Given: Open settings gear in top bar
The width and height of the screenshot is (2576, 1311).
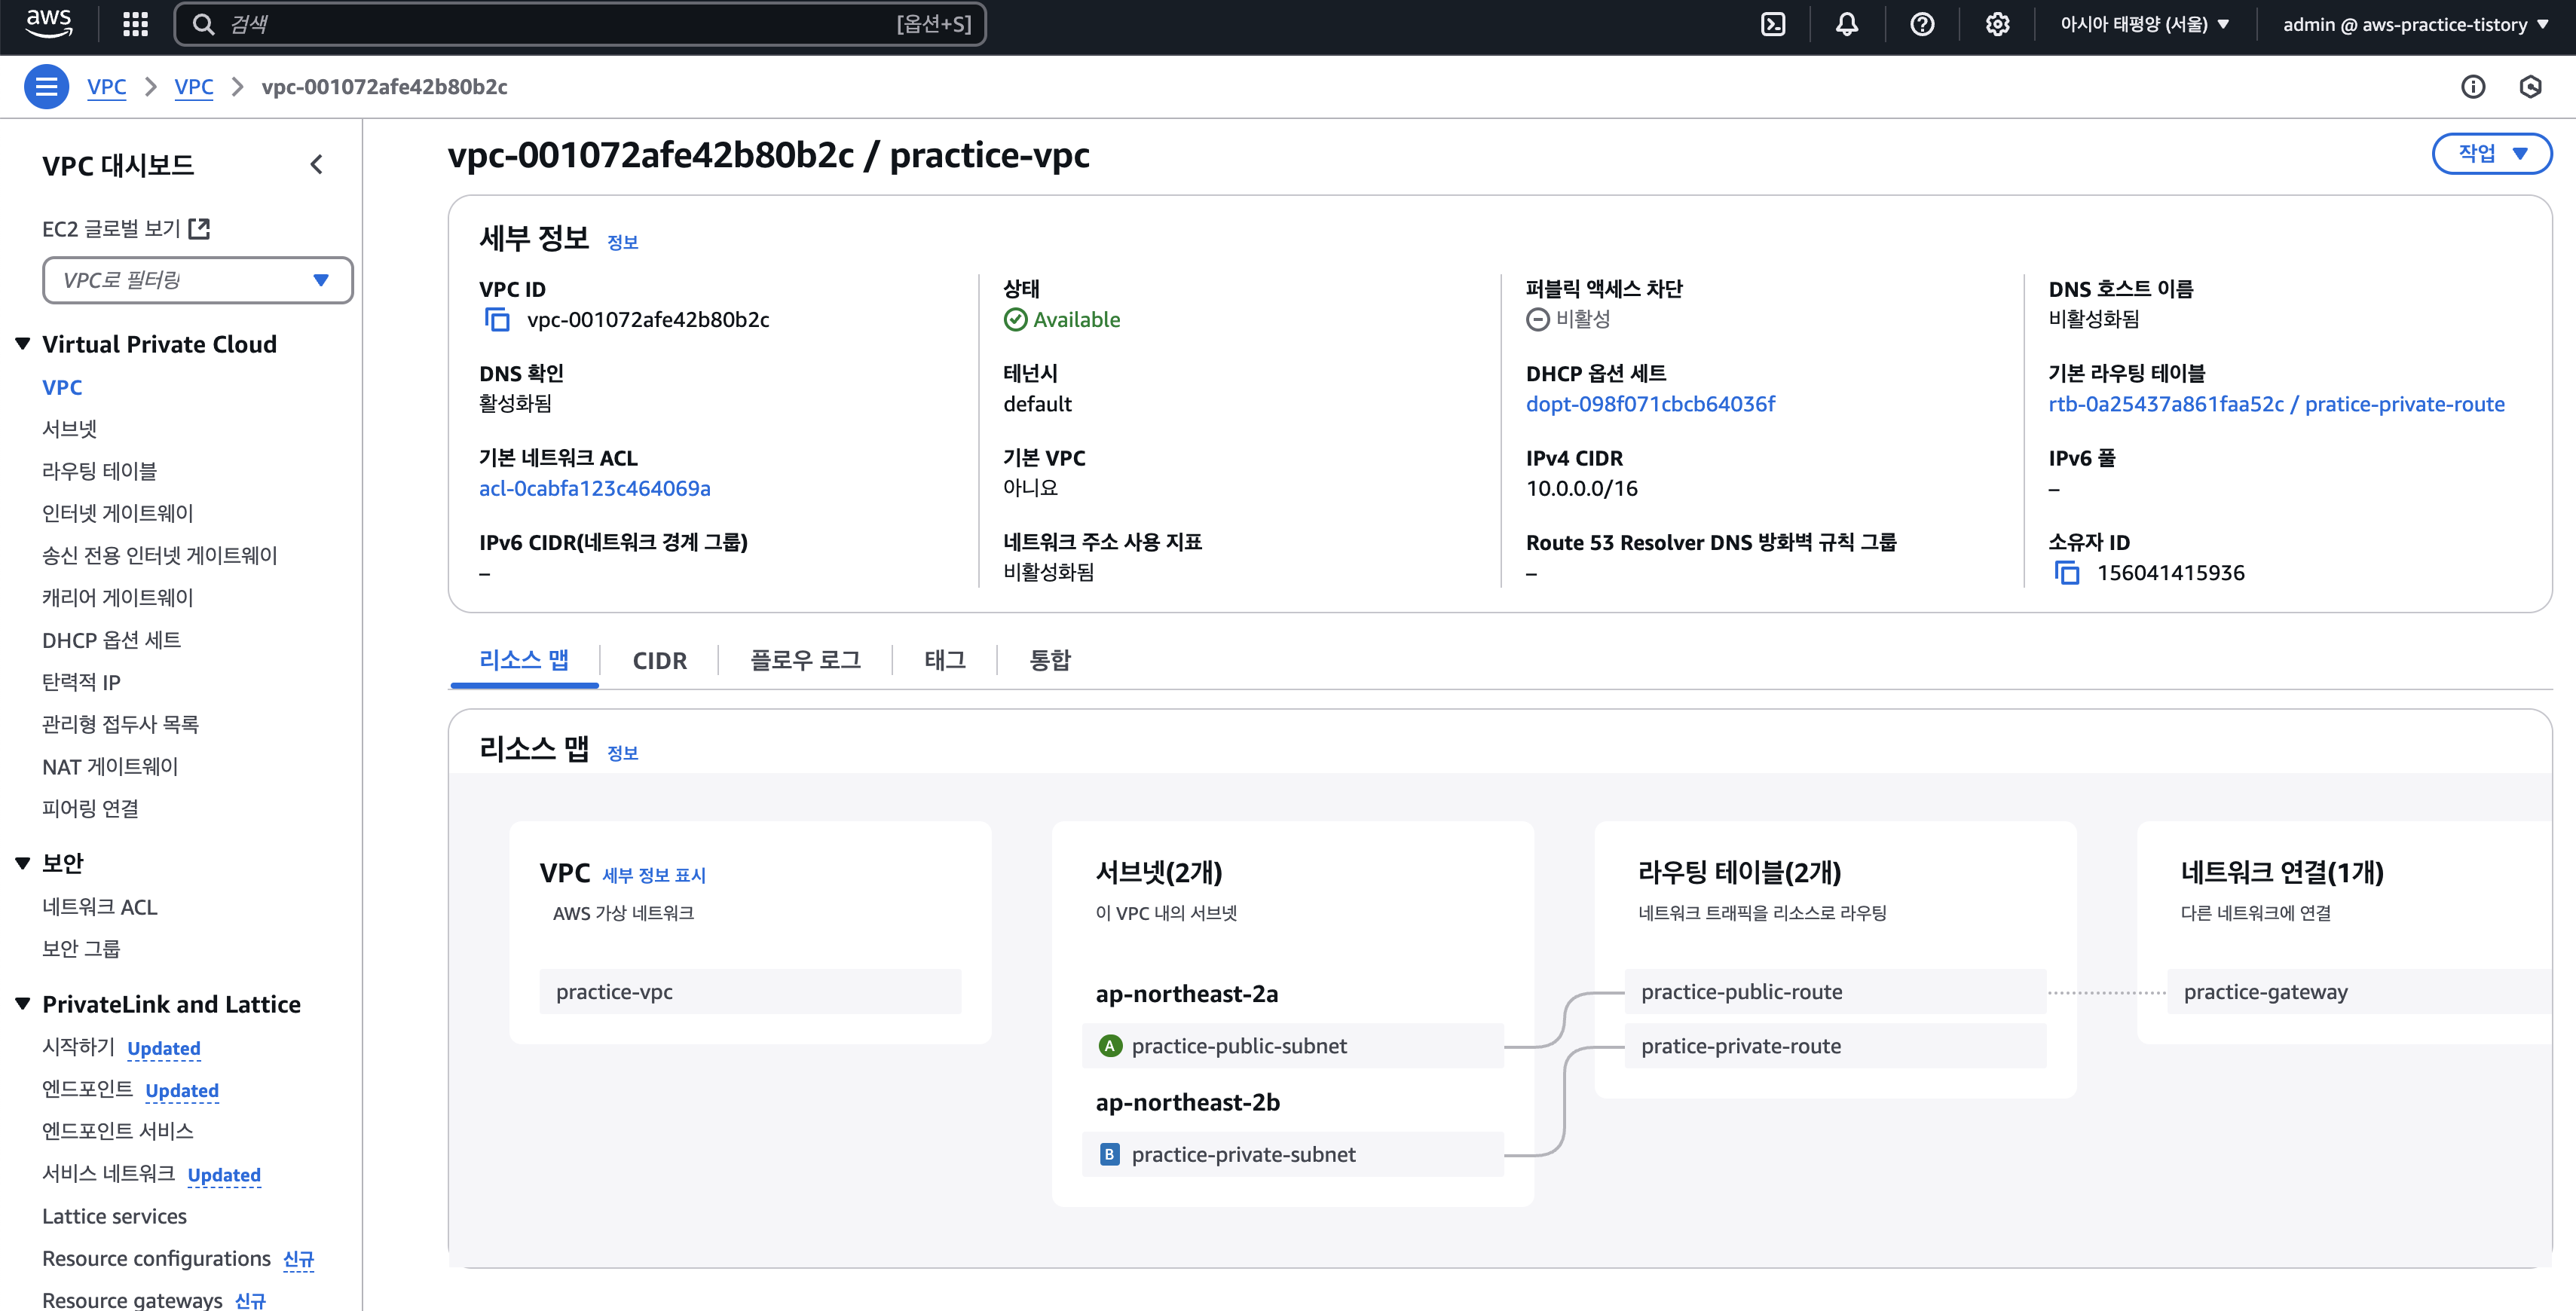Looking at the screenshot, I should click(1996, 24).
